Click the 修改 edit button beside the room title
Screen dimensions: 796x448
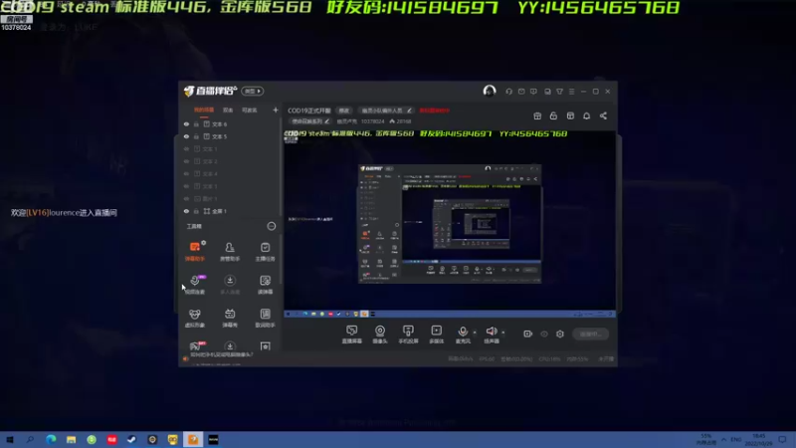(344, 111)
